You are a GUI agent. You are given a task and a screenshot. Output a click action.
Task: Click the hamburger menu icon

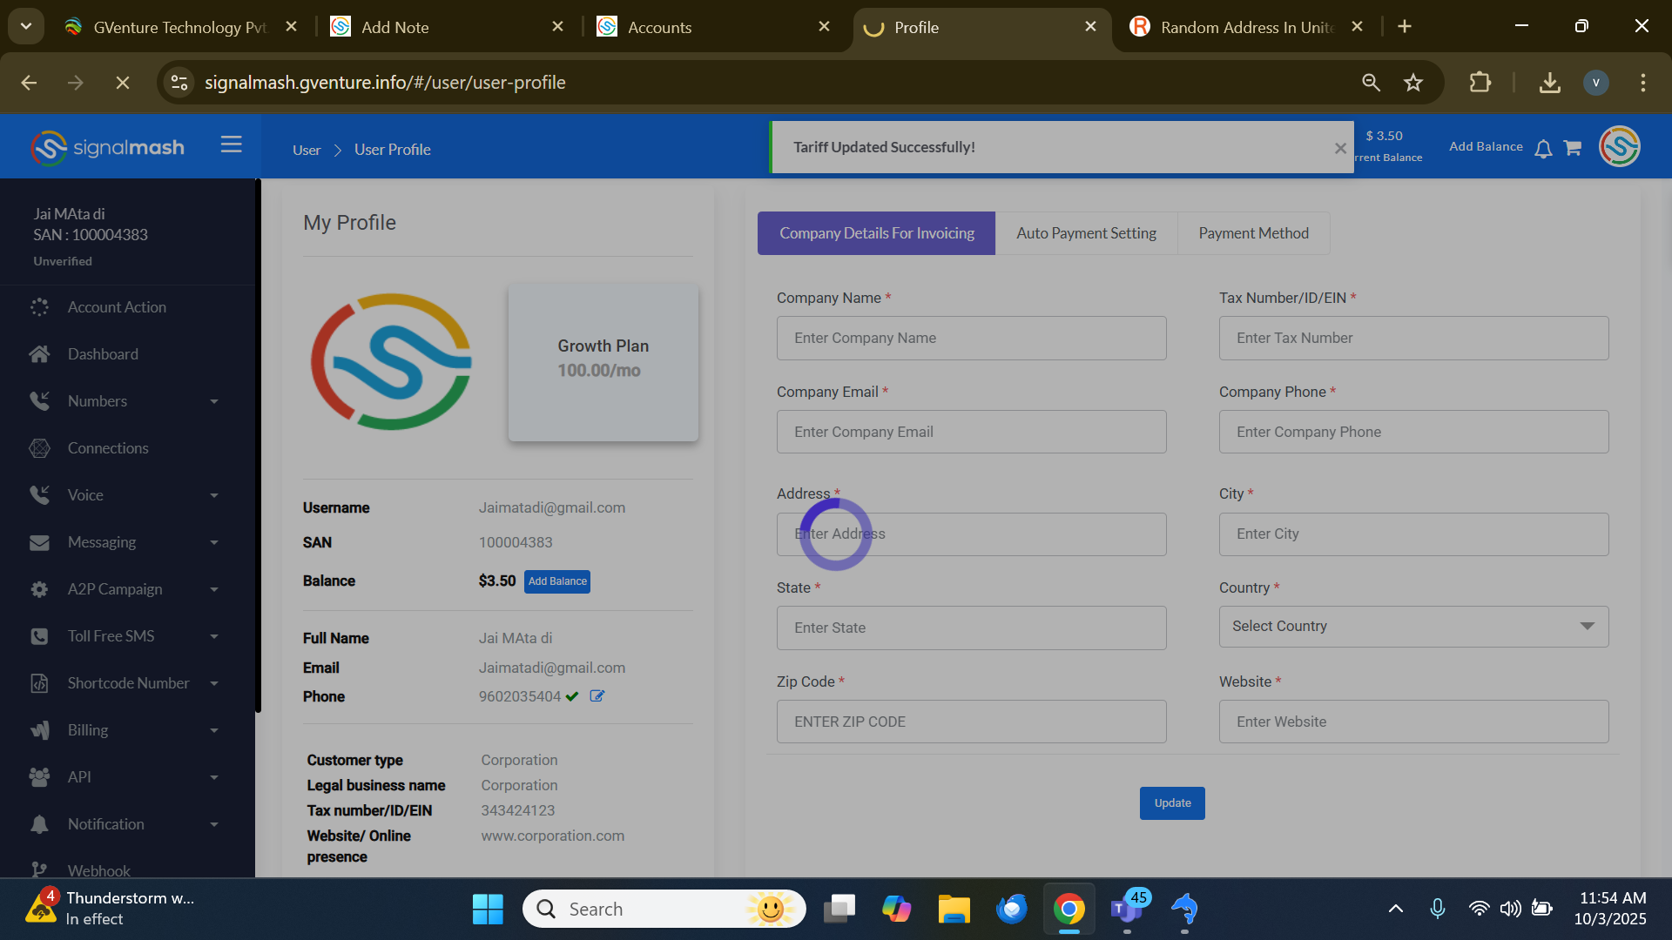coord(231,144)
